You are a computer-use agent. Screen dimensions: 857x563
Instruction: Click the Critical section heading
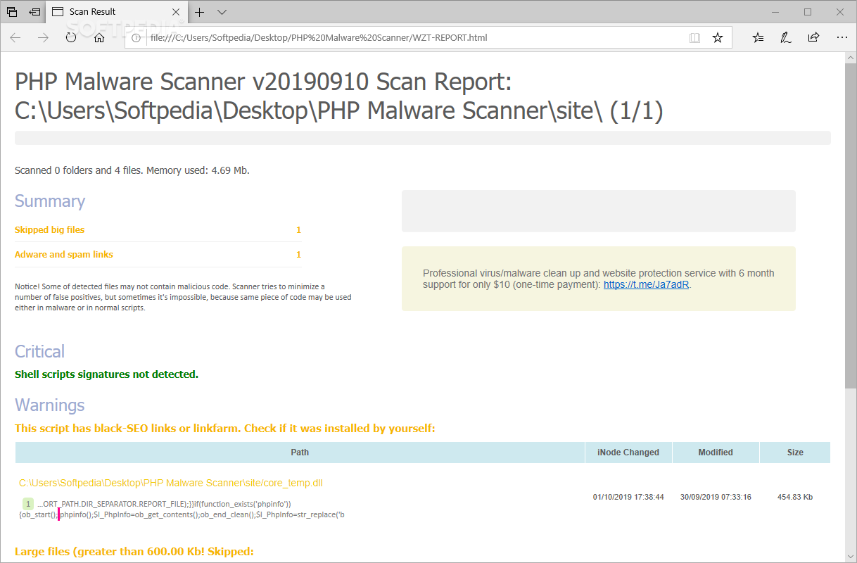click(x=39, y=352)
